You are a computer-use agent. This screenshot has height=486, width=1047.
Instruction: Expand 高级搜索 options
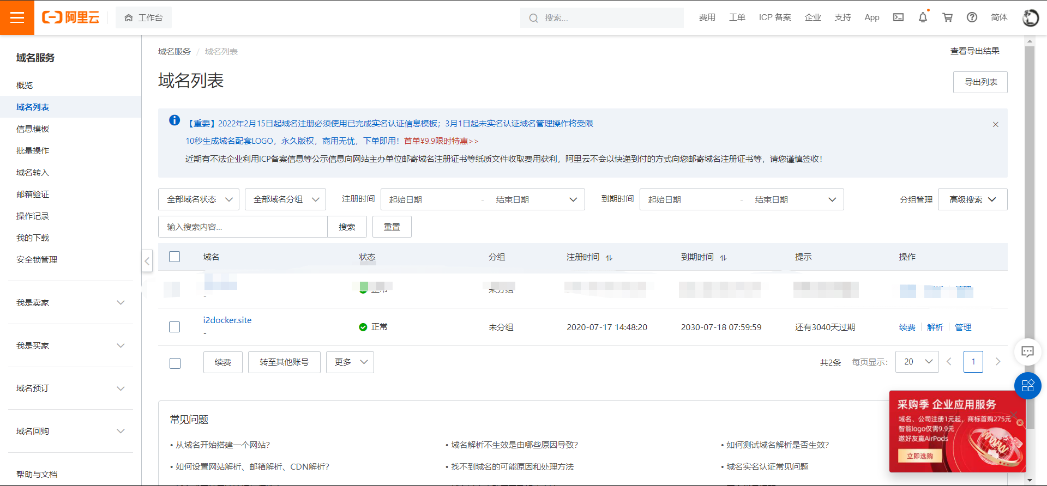pyautogui.click(x=972, y=199)
